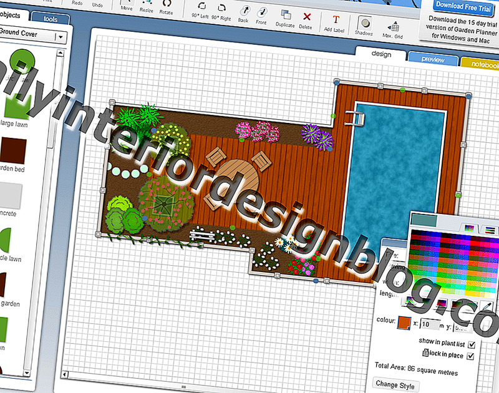Pick the large lawn object
Screen dimensions: 499x393
[17, 107]
